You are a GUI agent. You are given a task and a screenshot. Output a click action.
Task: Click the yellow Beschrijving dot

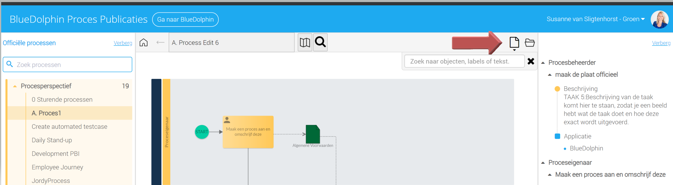tap(557, 89)
